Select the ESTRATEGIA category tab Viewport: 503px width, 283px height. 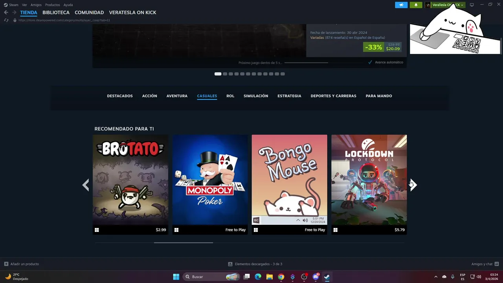(x=289, y=96)
